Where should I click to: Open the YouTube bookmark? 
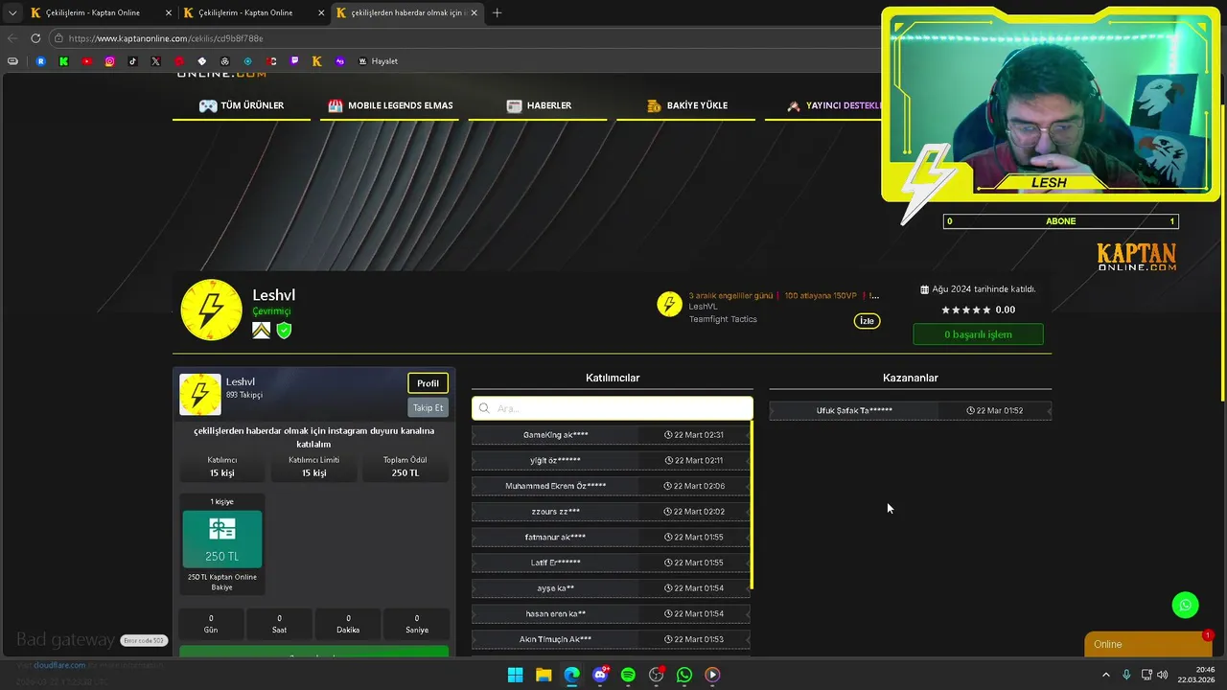[x=86, y=61]
